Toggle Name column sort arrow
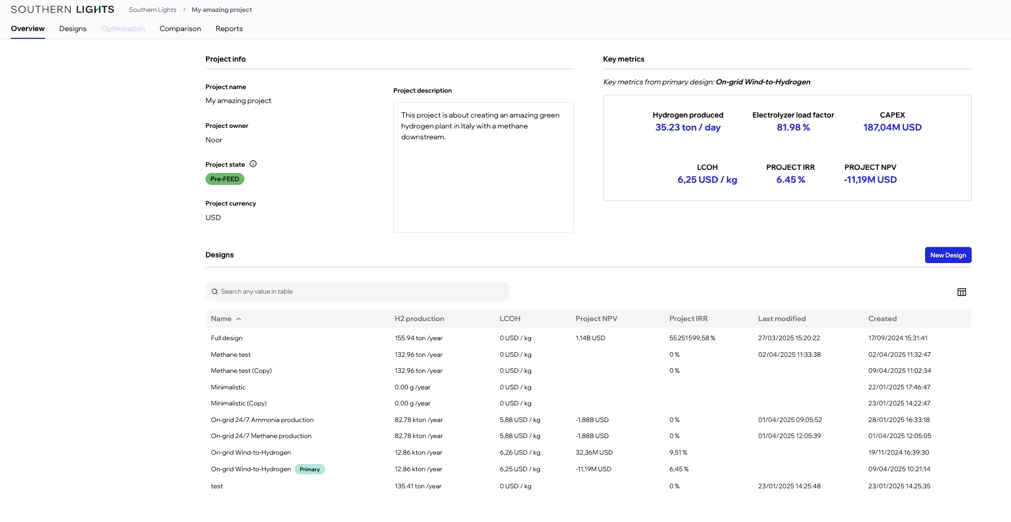The image size is (1011, 522). point(239,319)
